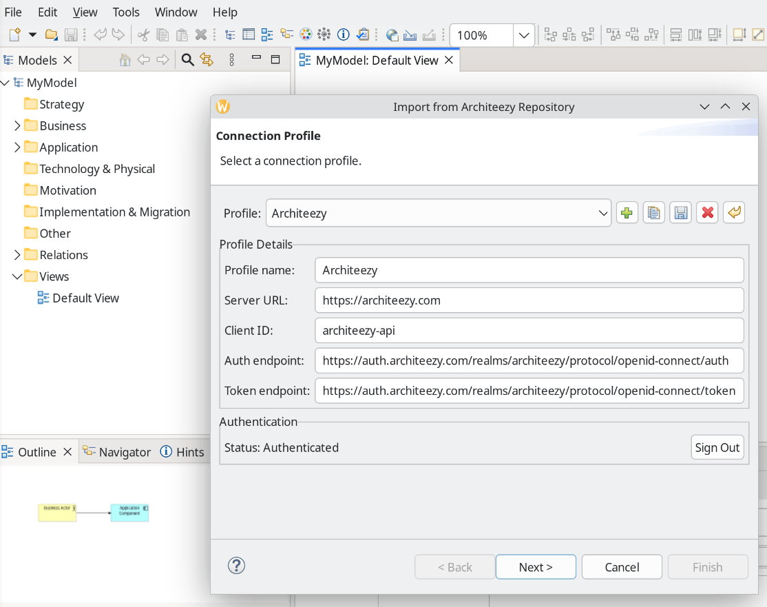Collapse the MyModel tree node
This screenshot has width=767, height=607.
[x=6, y=83]
